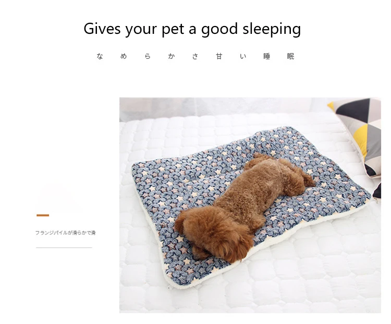This screenshot has width=391, height=324.
Task: Click the character か in the subtitle
Action: 172,56
